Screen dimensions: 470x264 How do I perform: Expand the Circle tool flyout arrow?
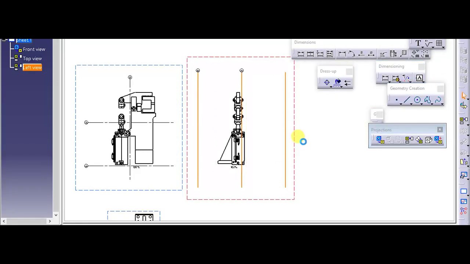421,104
